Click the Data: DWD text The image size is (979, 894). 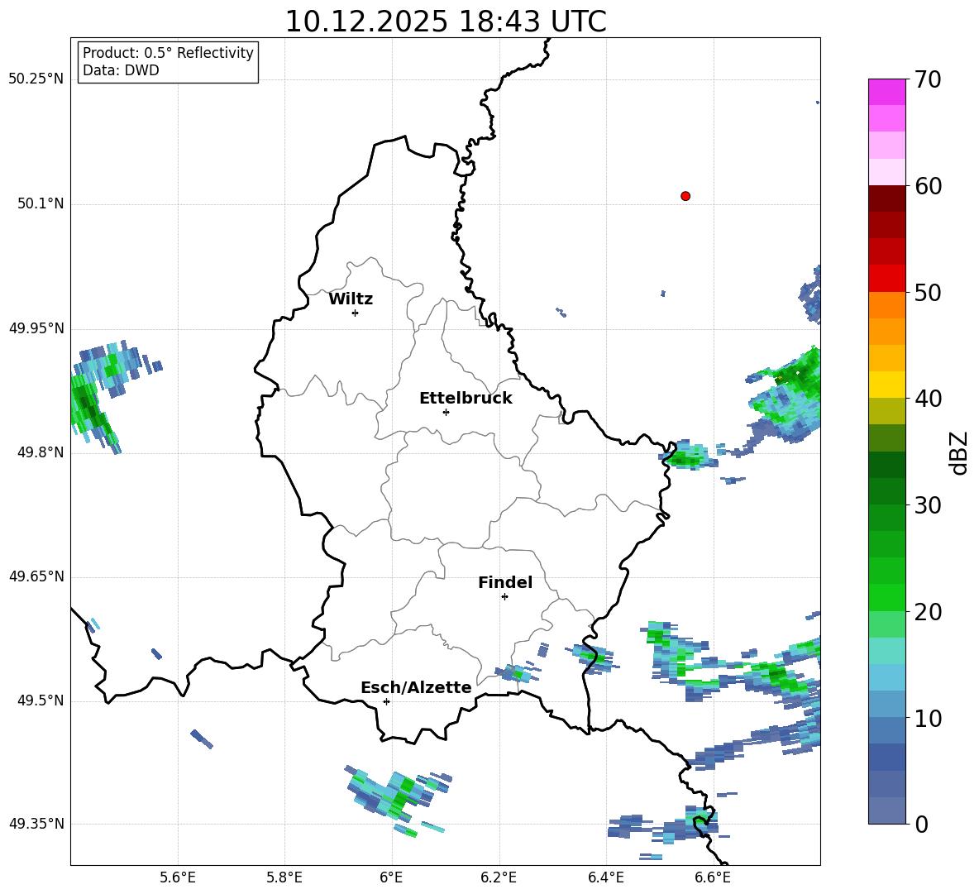click(x=121, y=70)
